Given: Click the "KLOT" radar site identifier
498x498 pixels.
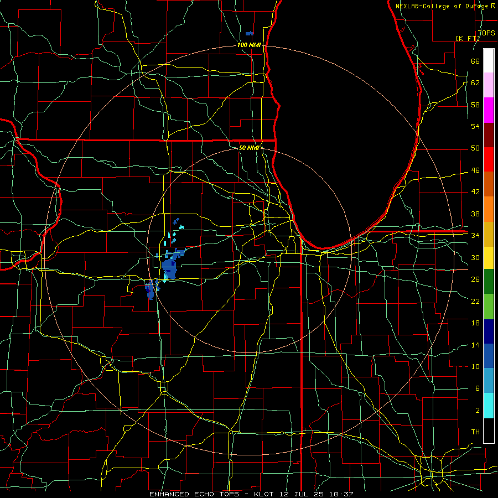Looking at the screenshot, I should pyautogui.click(x=265, y=494).
